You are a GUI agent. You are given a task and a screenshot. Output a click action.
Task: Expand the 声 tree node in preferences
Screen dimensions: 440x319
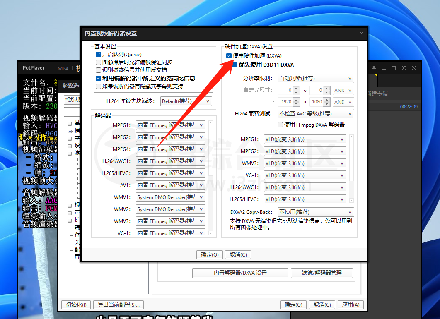click(70, 213)
